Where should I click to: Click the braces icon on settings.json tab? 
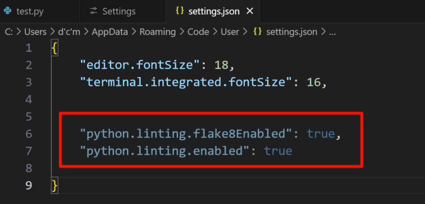[x=180, y=11]
